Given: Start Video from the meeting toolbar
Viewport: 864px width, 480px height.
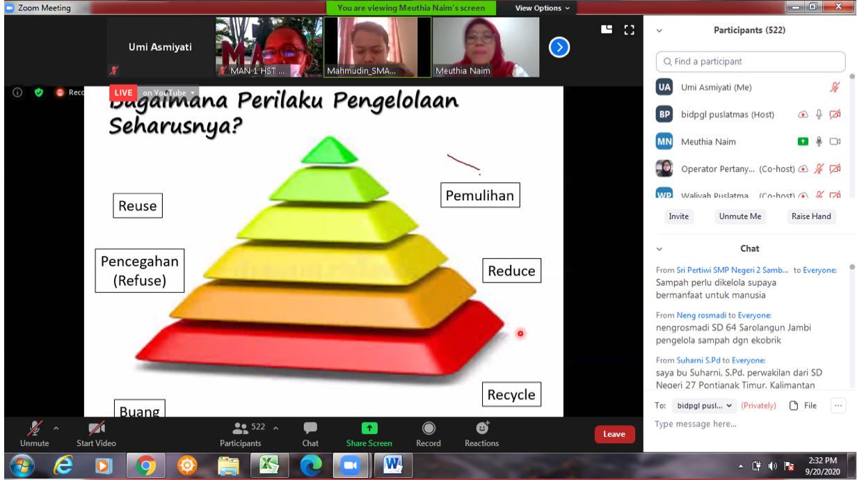Looking at the screenshot, I should coord(96,434).
